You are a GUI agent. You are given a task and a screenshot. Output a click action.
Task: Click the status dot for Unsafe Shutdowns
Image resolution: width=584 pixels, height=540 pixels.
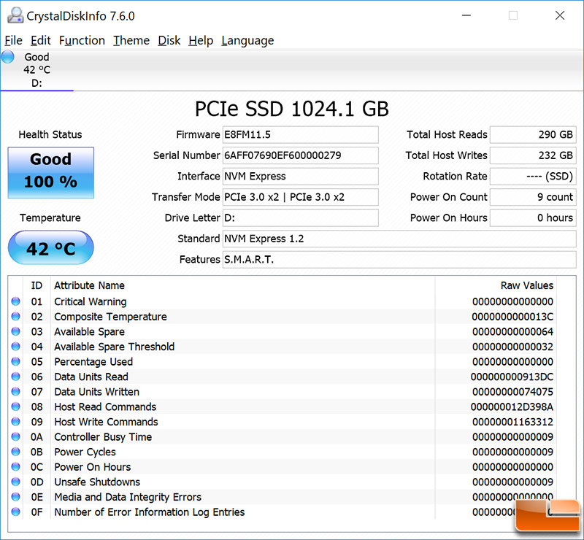pyautogui.click(x=15, y=482)
